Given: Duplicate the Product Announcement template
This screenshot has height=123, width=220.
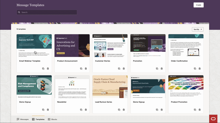Looking at the screenshot, I should 81,69.
